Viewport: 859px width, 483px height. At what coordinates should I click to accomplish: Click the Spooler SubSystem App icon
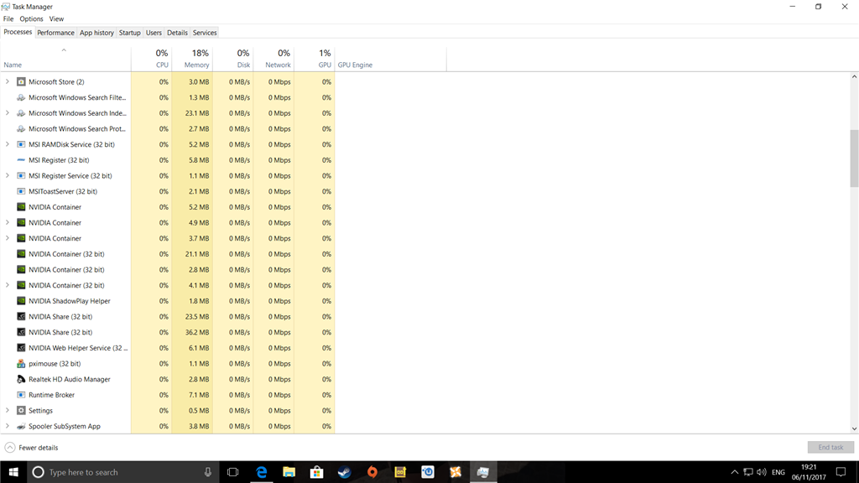click(21, 426)
